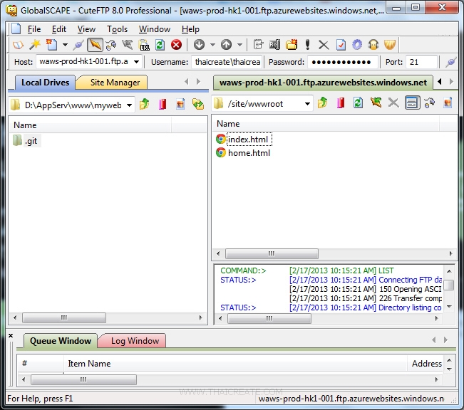Toggle the details view button in remote pane
This screenshot has height=410, width=464.
[412, 104]
